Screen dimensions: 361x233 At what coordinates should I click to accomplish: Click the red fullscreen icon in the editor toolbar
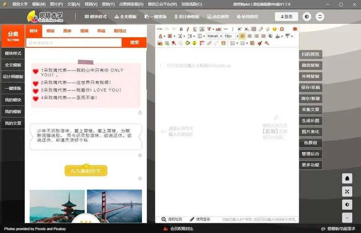point(295,29)
